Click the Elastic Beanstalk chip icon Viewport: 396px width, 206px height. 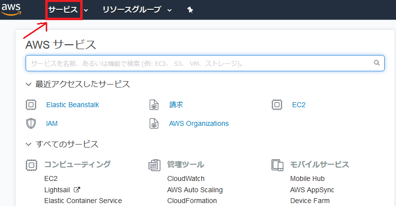(x=31, y=105)
